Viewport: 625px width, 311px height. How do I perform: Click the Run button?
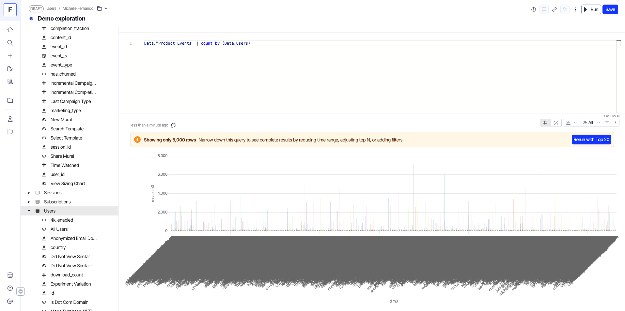tap(591, 9)
